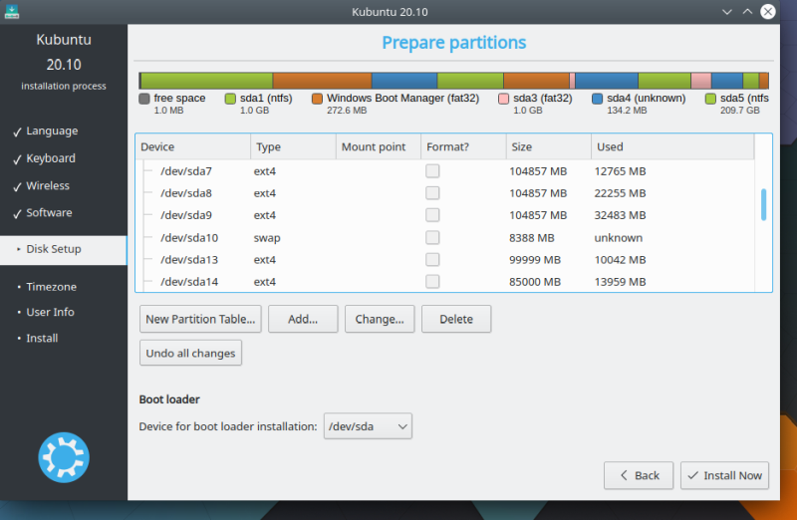Click the 85000 MB size value

[x=535, y=282]
